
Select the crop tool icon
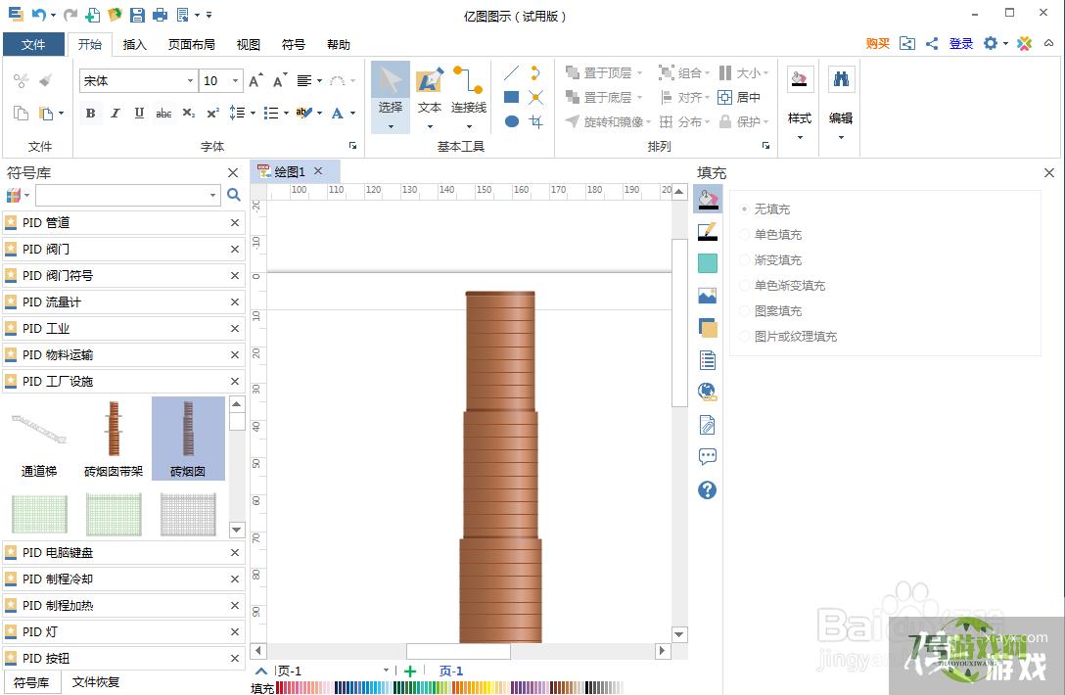point(535,121)
